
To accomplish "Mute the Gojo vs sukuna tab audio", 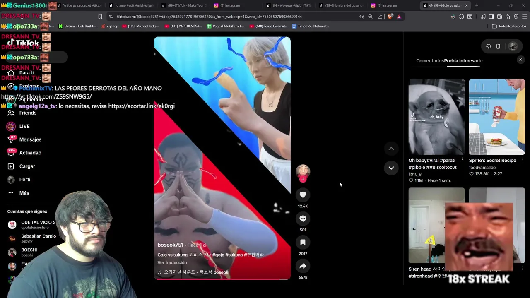I will pyautogui.click(x=431, y=5).
